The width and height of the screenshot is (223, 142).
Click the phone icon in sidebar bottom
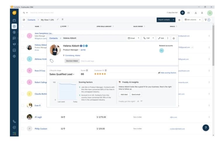point(14,121)
